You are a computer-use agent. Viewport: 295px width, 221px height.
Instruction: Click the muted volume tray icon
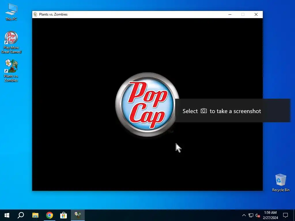click(x=258, y=215)
